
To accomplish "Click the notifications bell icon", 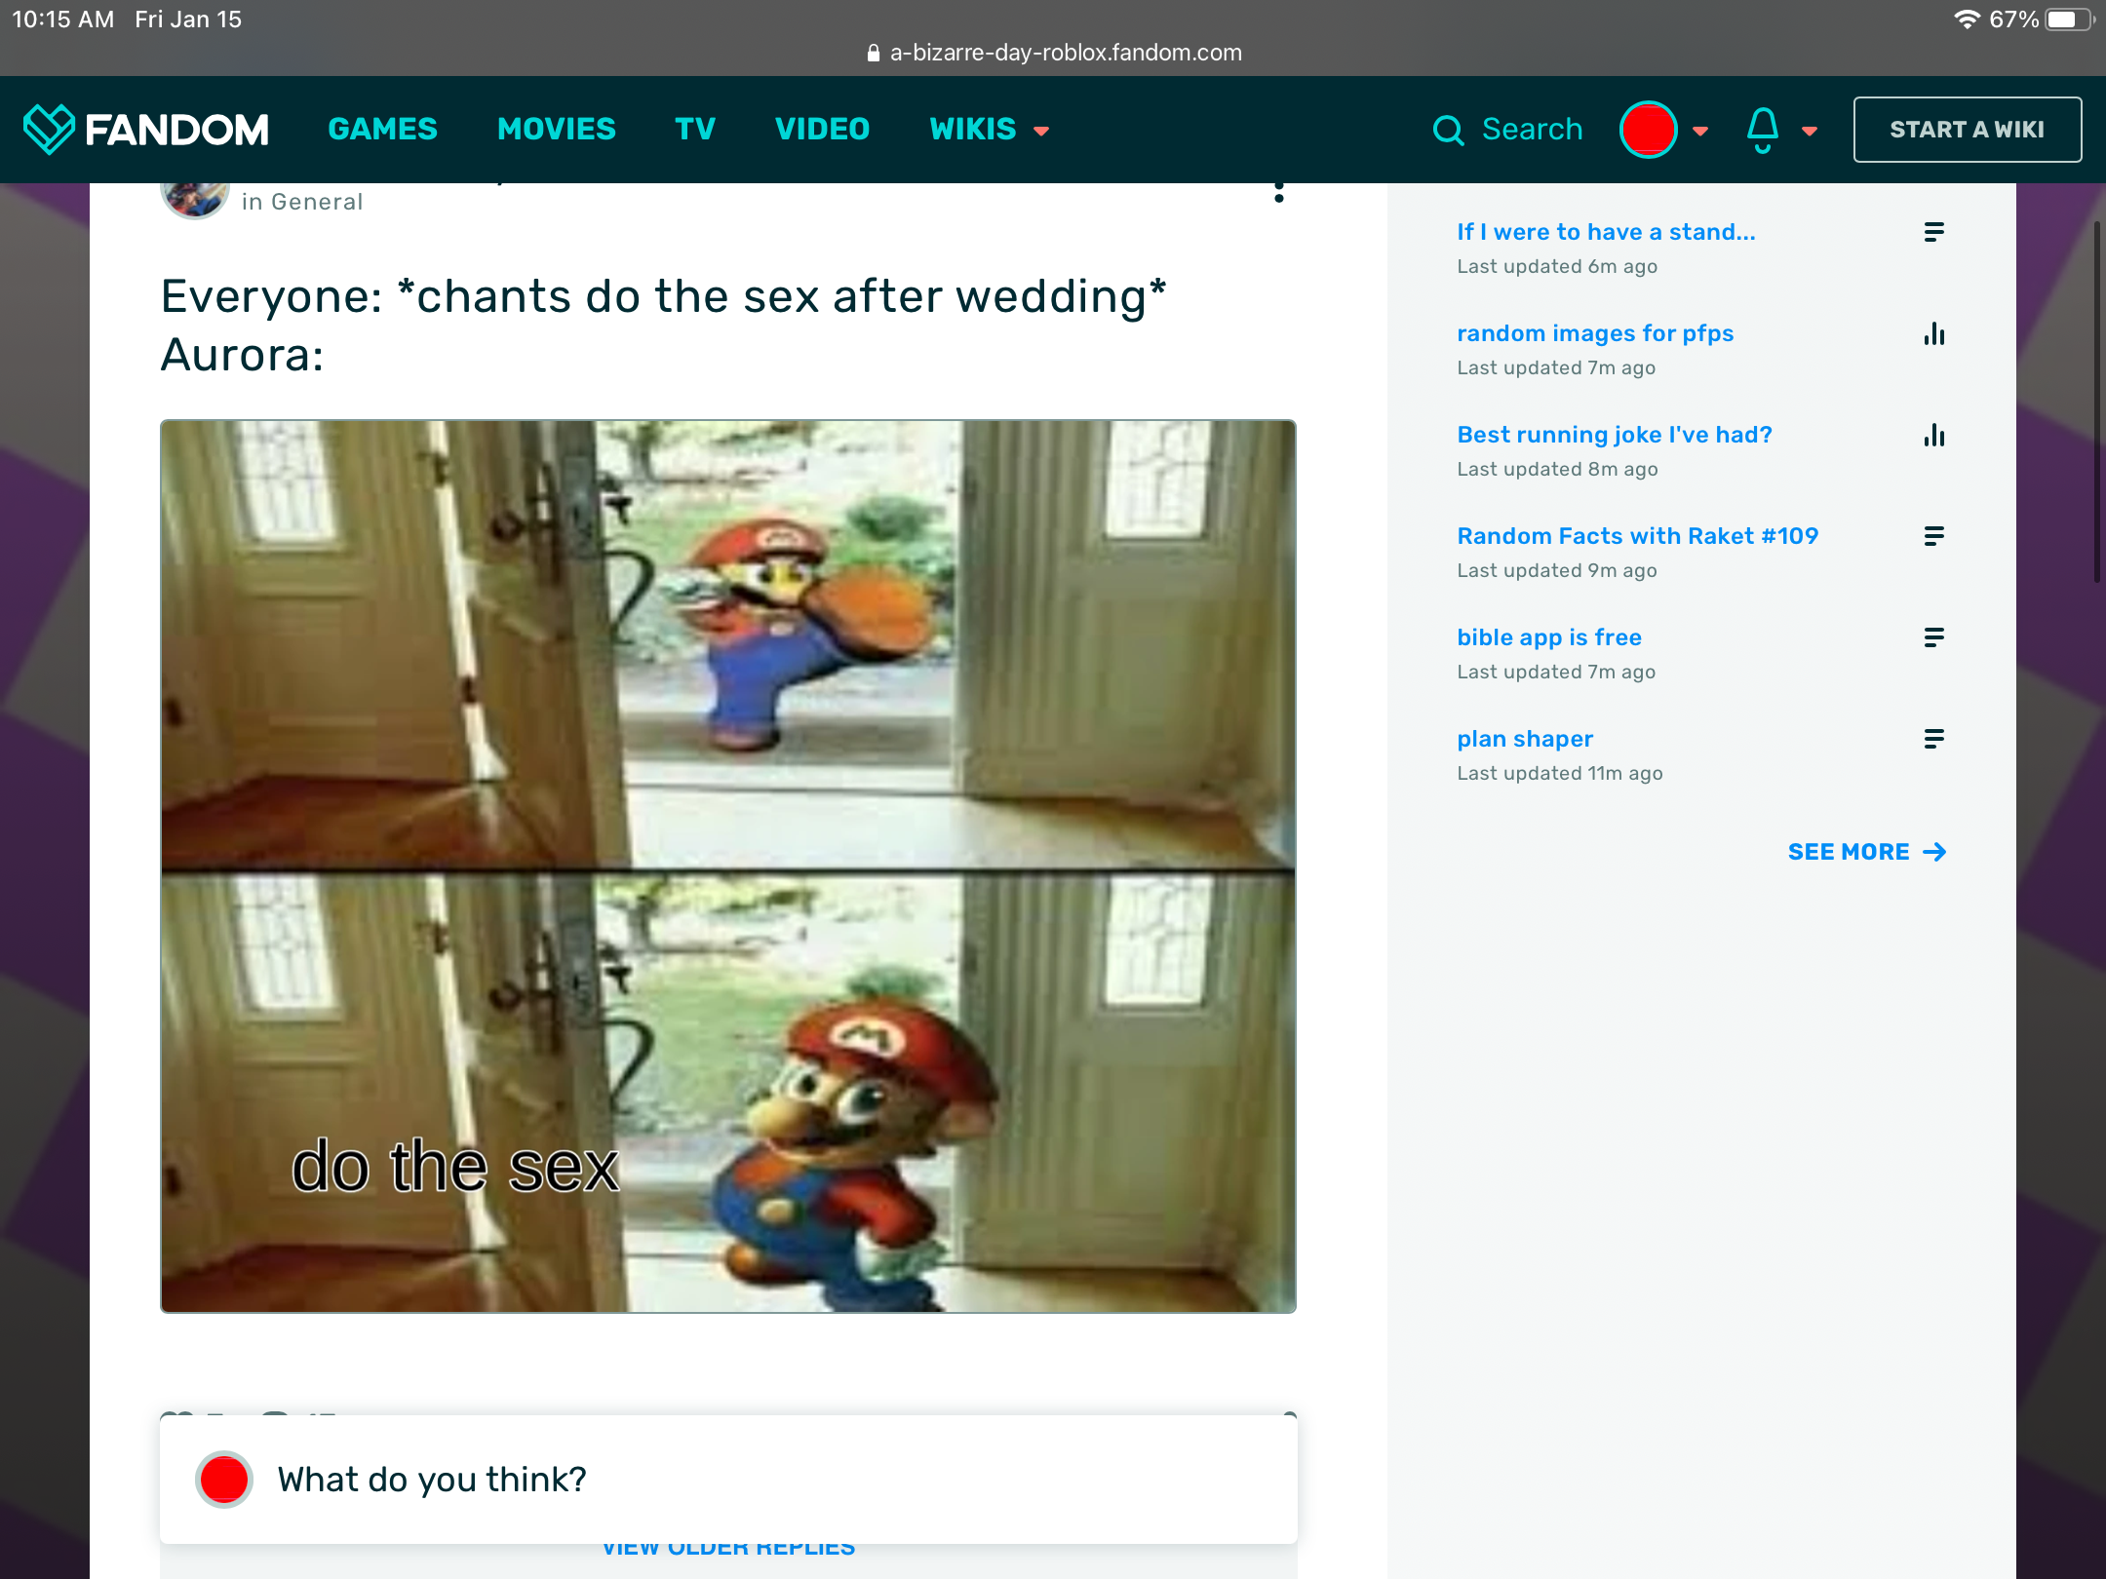I will 1761,128.
